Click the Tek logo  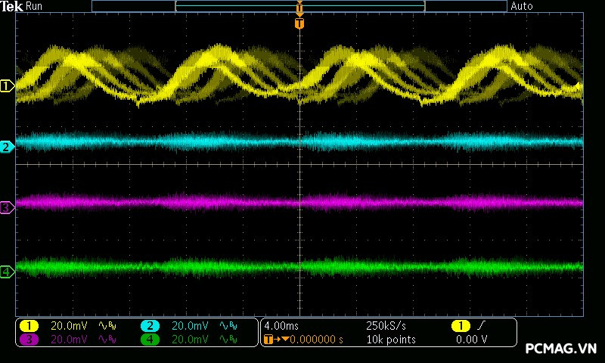(11, 6)
